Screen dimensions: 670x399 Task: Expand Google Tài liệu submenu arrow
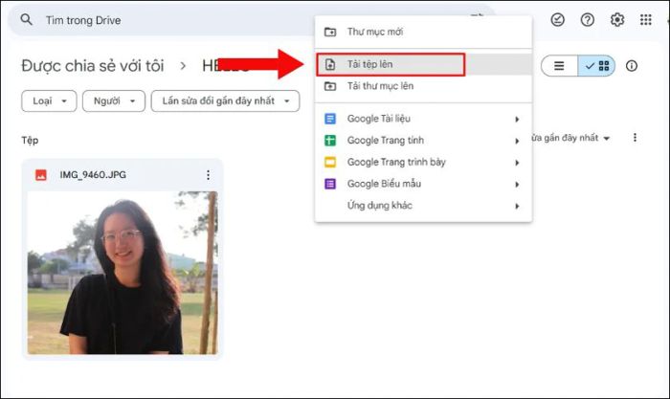click(517, 120)
